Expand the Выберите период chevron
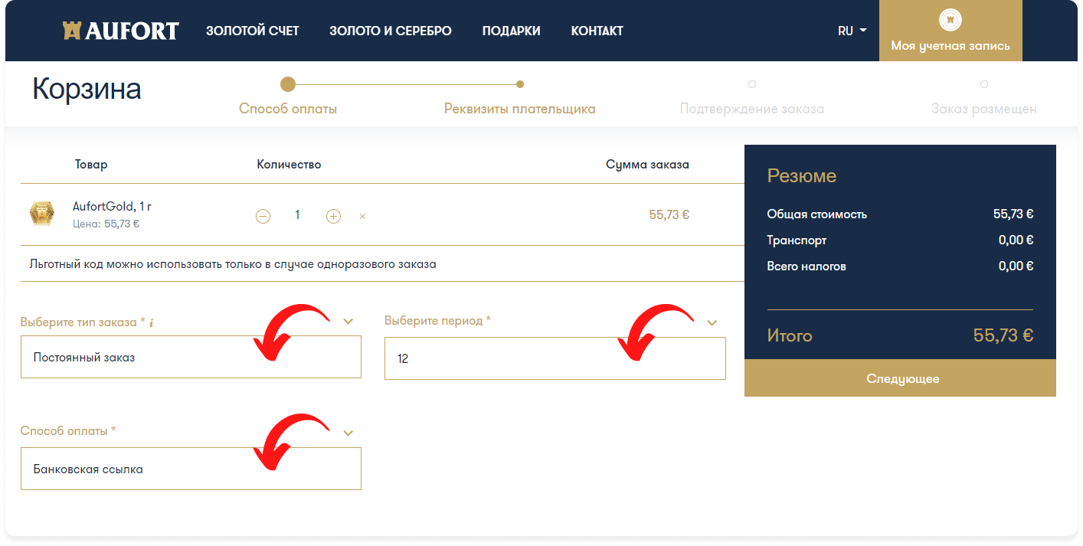 point(712,322)
